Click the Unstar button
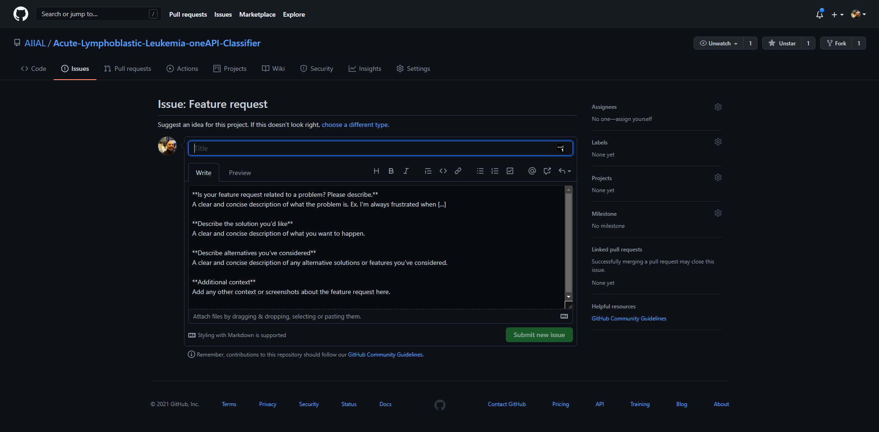 pos(782,43)
